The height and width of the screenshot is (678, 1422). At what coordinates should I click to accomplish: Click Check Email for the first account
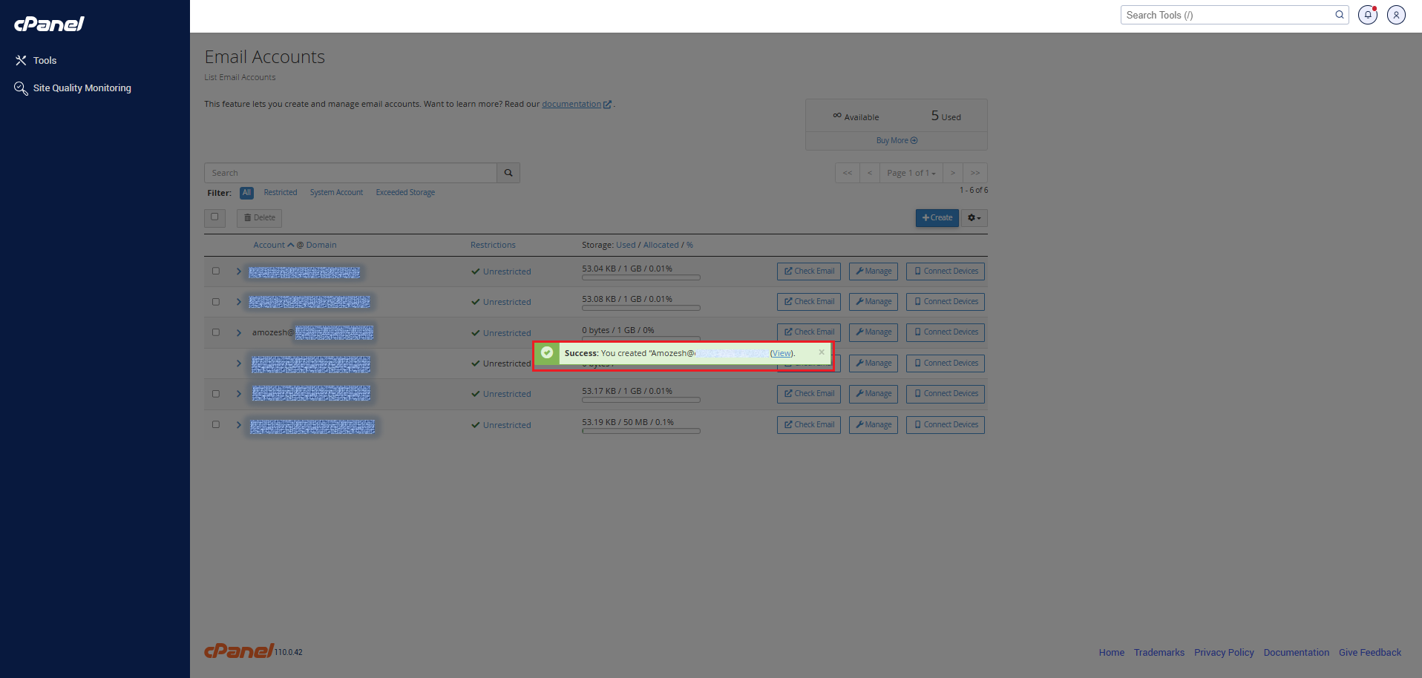click(808, 271)
